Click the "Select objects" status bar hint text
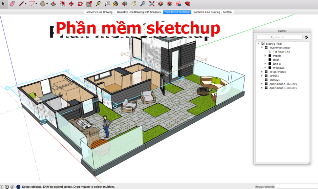 68,187
